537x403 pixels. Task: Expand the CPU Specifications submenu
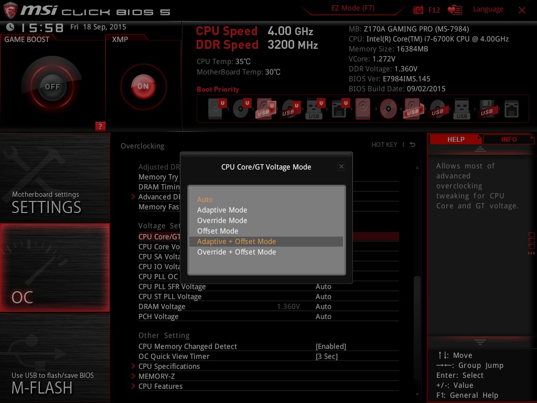[x=169, y=366]
